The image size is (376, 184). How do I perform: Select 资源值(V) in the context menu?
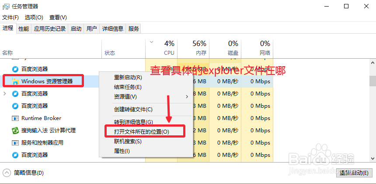point(146,97)
